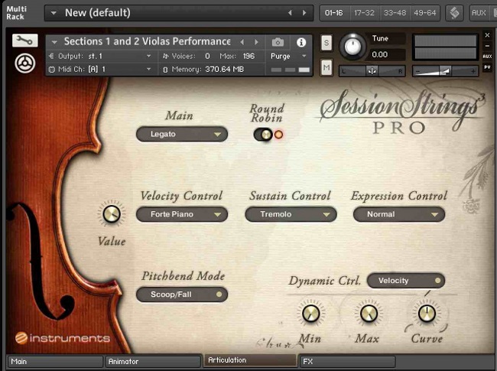Toggle Scoop/Fall Pitchbend Mode button
The image size is (497, 371).
pyautogui.click(x=182, y=295)
